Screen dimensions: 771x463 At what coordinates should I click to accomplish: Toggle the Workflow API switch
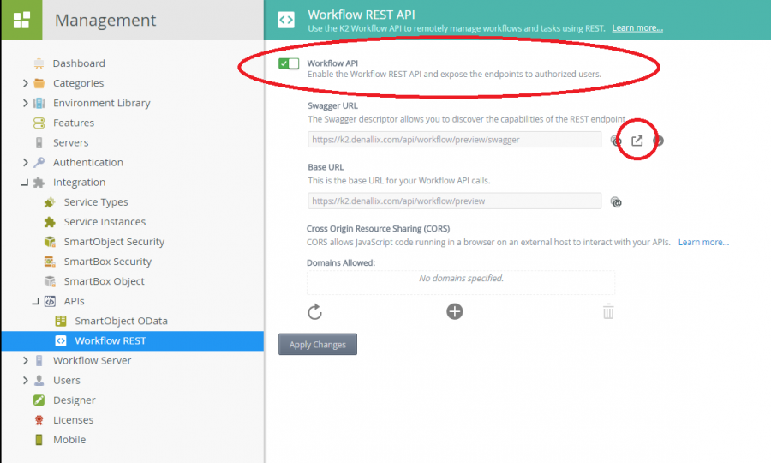(x=289, y=63)
